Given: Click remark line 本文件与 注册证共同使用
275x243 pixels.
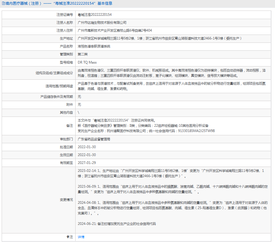Looking at the screenshot, I should pos(117,121).
